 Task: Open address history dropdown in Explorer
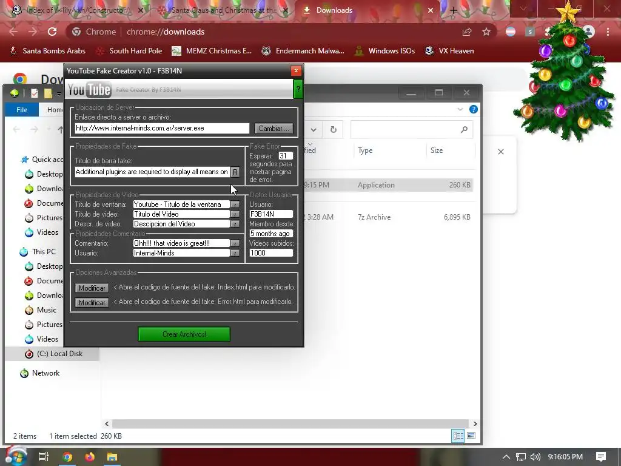314,130
